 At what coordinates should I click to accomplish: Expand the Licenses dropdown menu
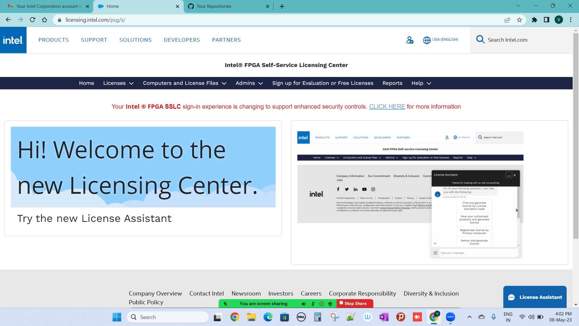pyautogui.click(x=118, y=83)
